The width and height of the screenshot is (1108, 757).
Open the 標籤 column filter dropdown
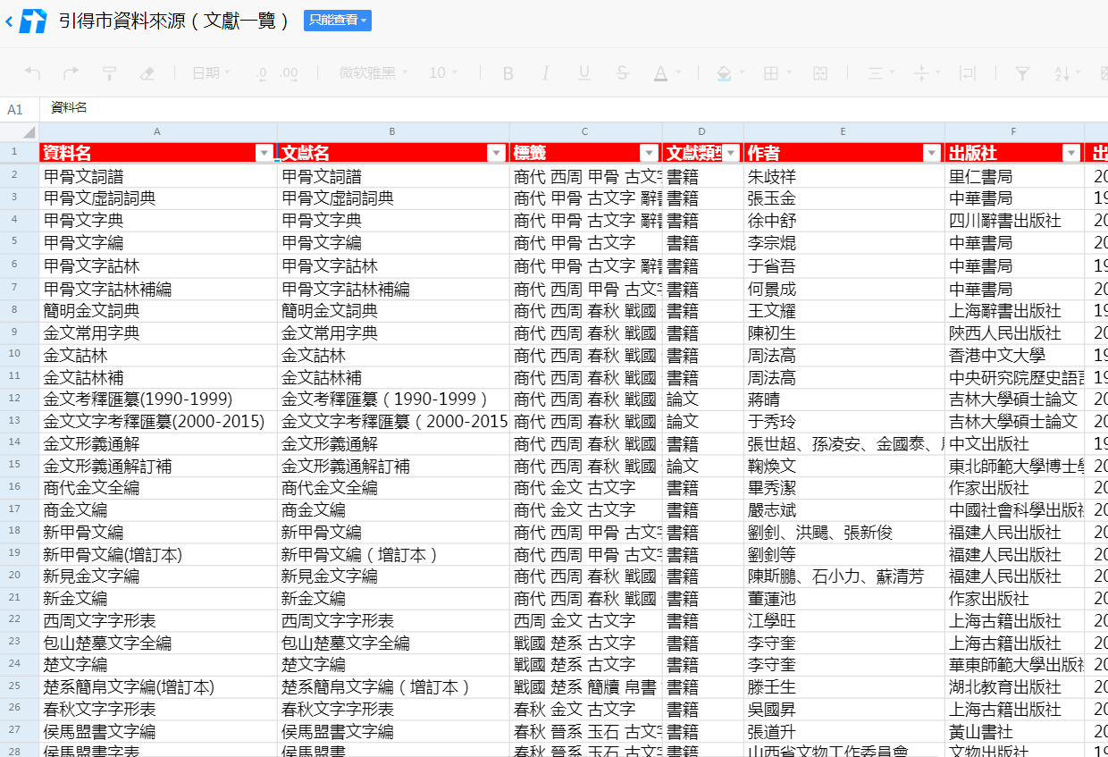tap(649, 153)
